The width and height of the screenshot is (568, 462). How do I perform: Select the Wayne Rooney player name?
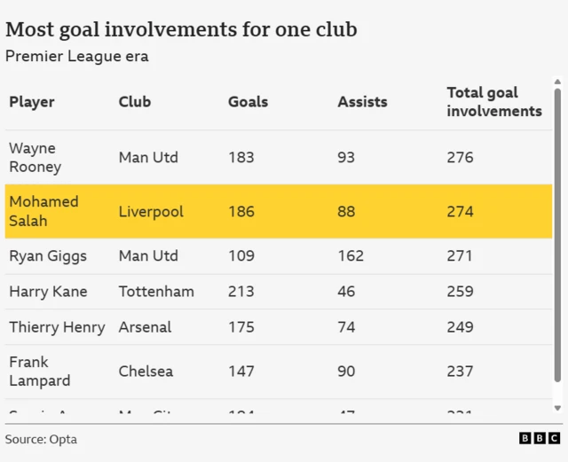click(x=35, y=158)
